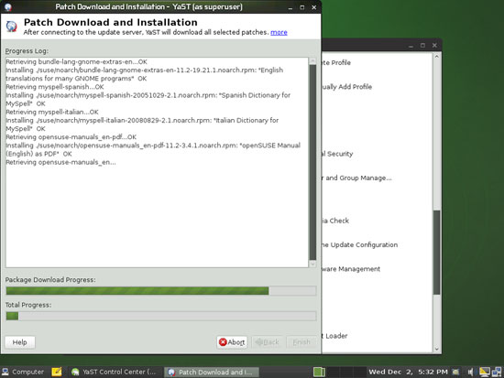Click the Total Progress bar
Screen dimensions: 504x378
[161, 316]
